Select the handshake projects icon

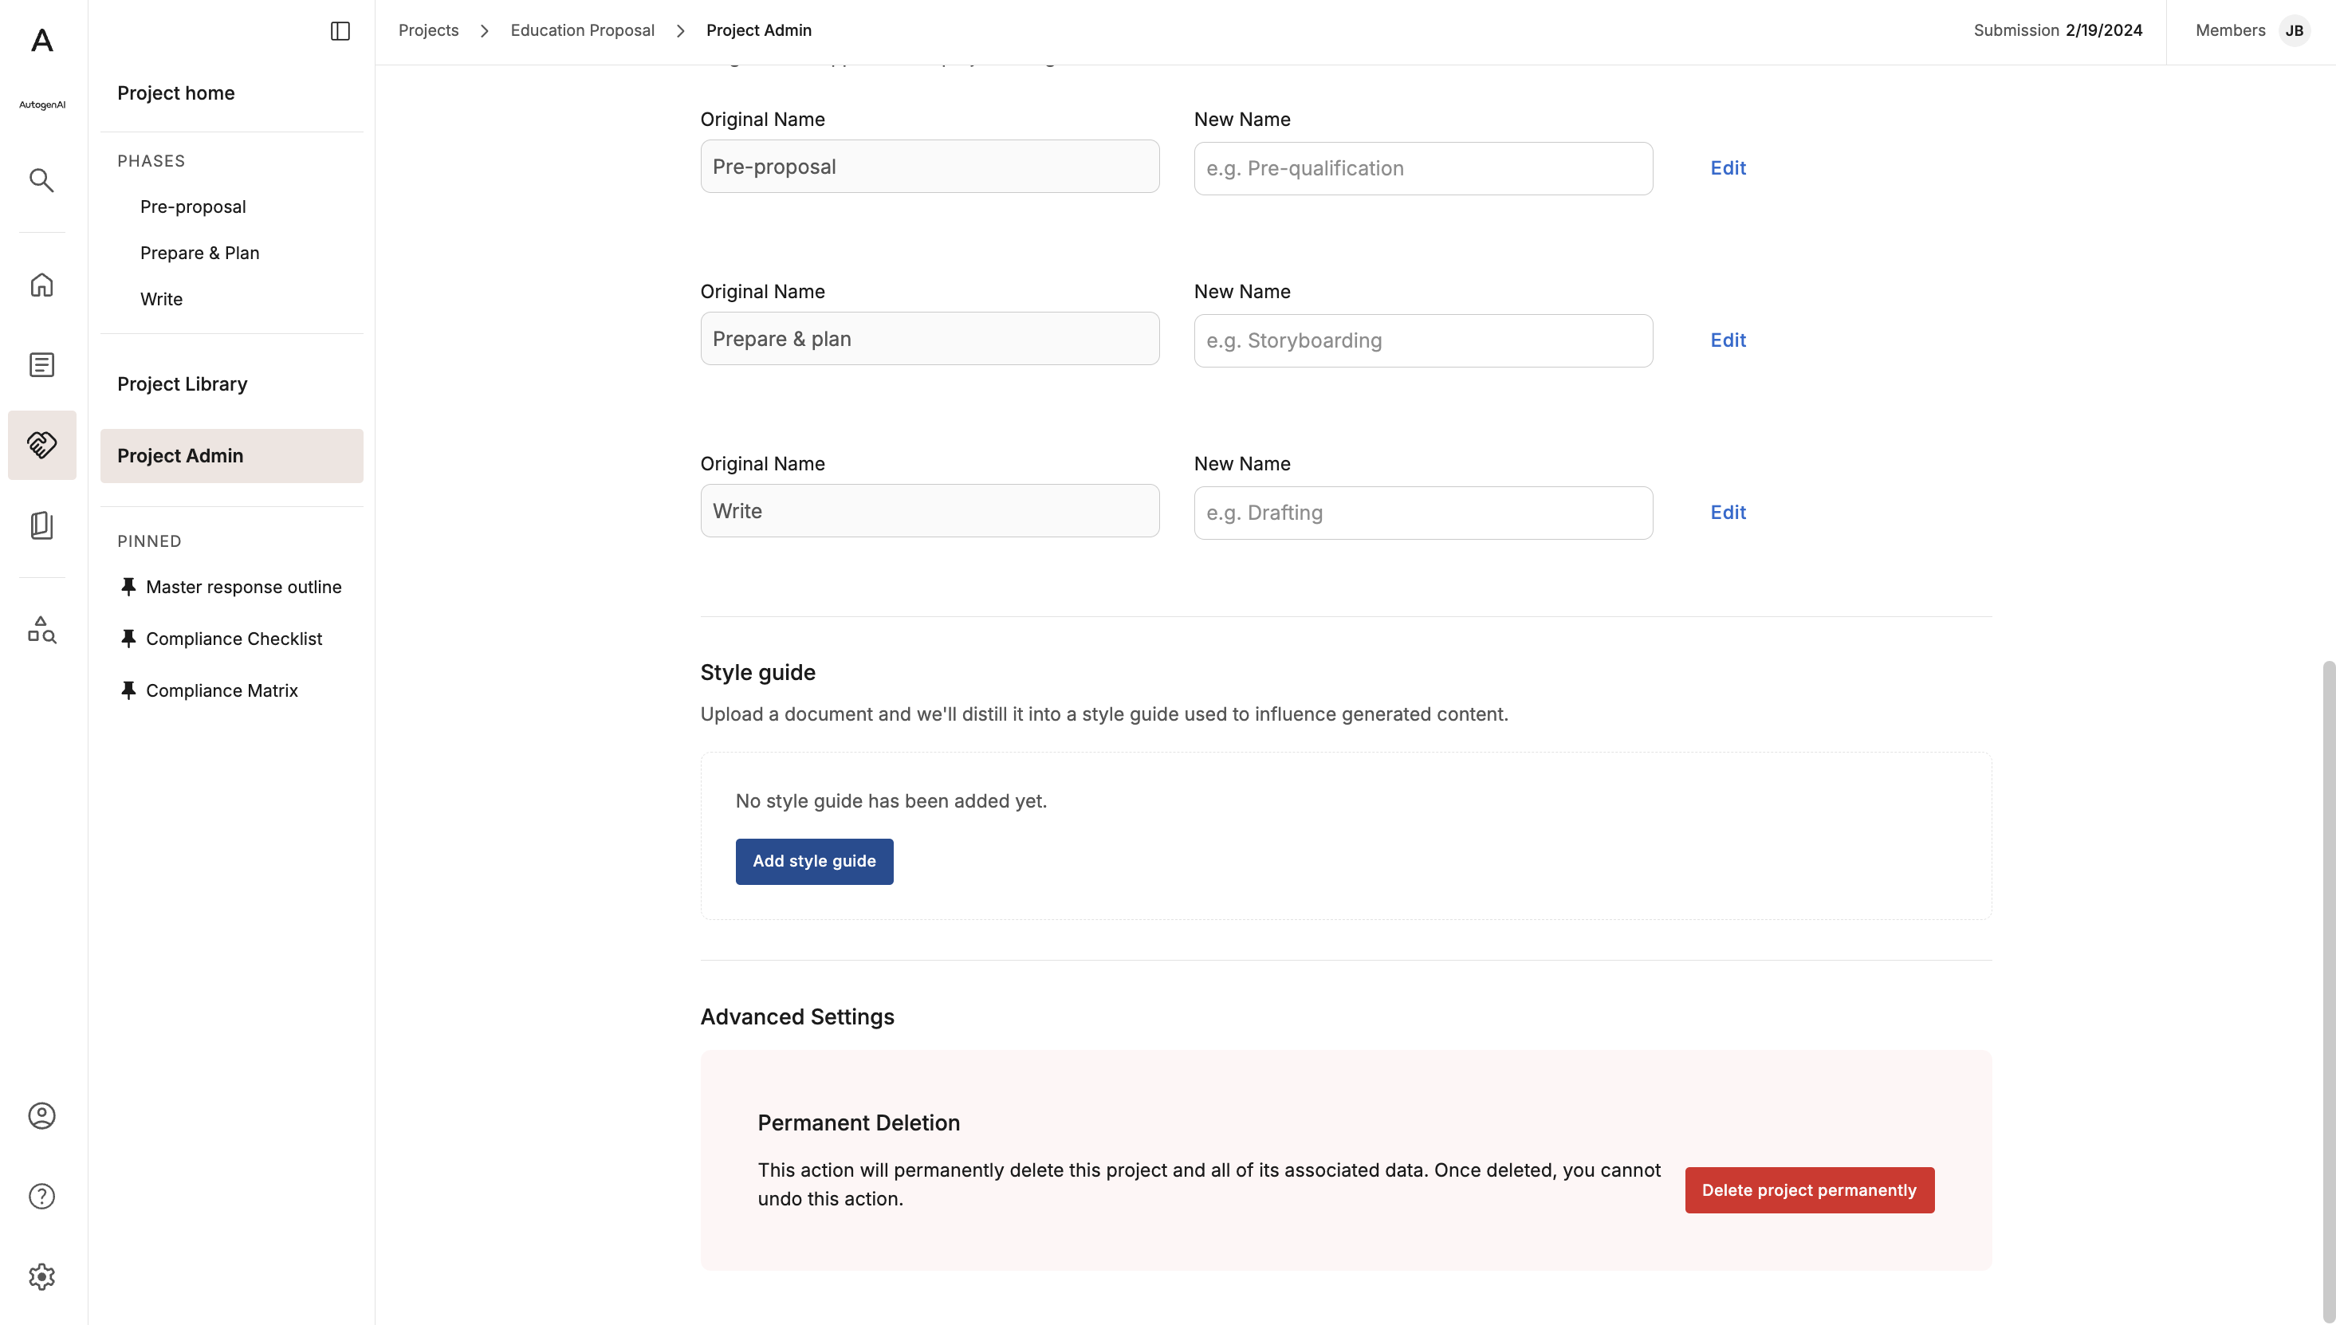42,445
